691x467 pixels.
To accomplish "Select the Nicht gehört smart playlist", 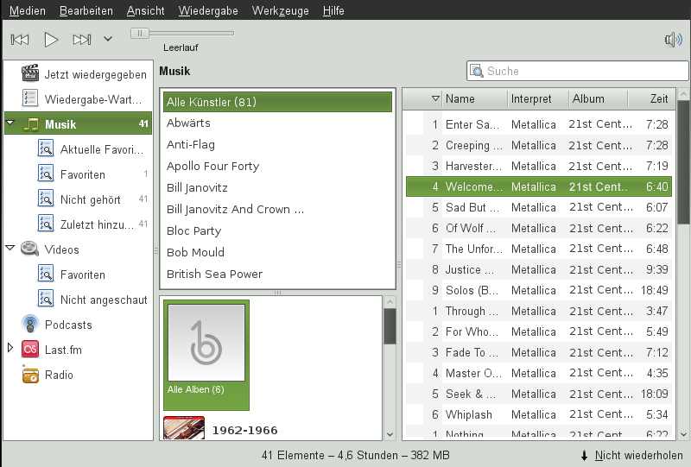I will click(90, 199).
